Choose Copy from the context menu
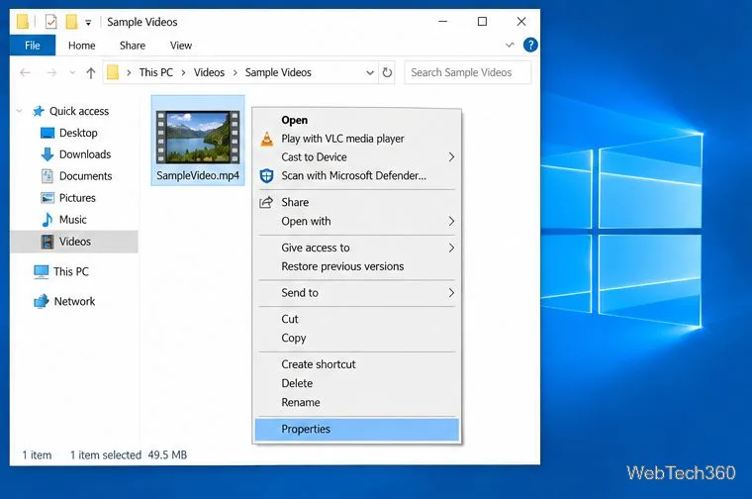This screenshot has height=499, width=752. tap(357, 338)
